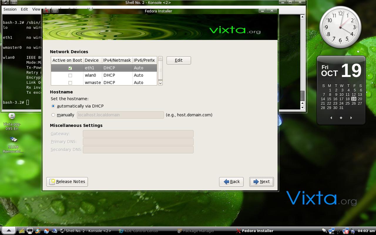Open the system settings panel icon
This screenshot has height=235, width=376.
[54, 231]
